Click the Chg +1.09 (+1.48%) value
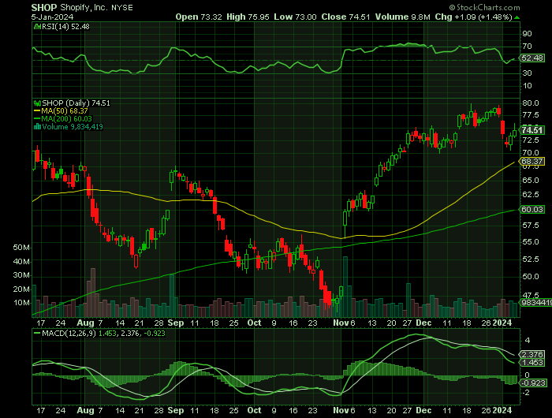The width and height of the screenshot is (552, 418). pyautogui.click(x=473, y=17)
